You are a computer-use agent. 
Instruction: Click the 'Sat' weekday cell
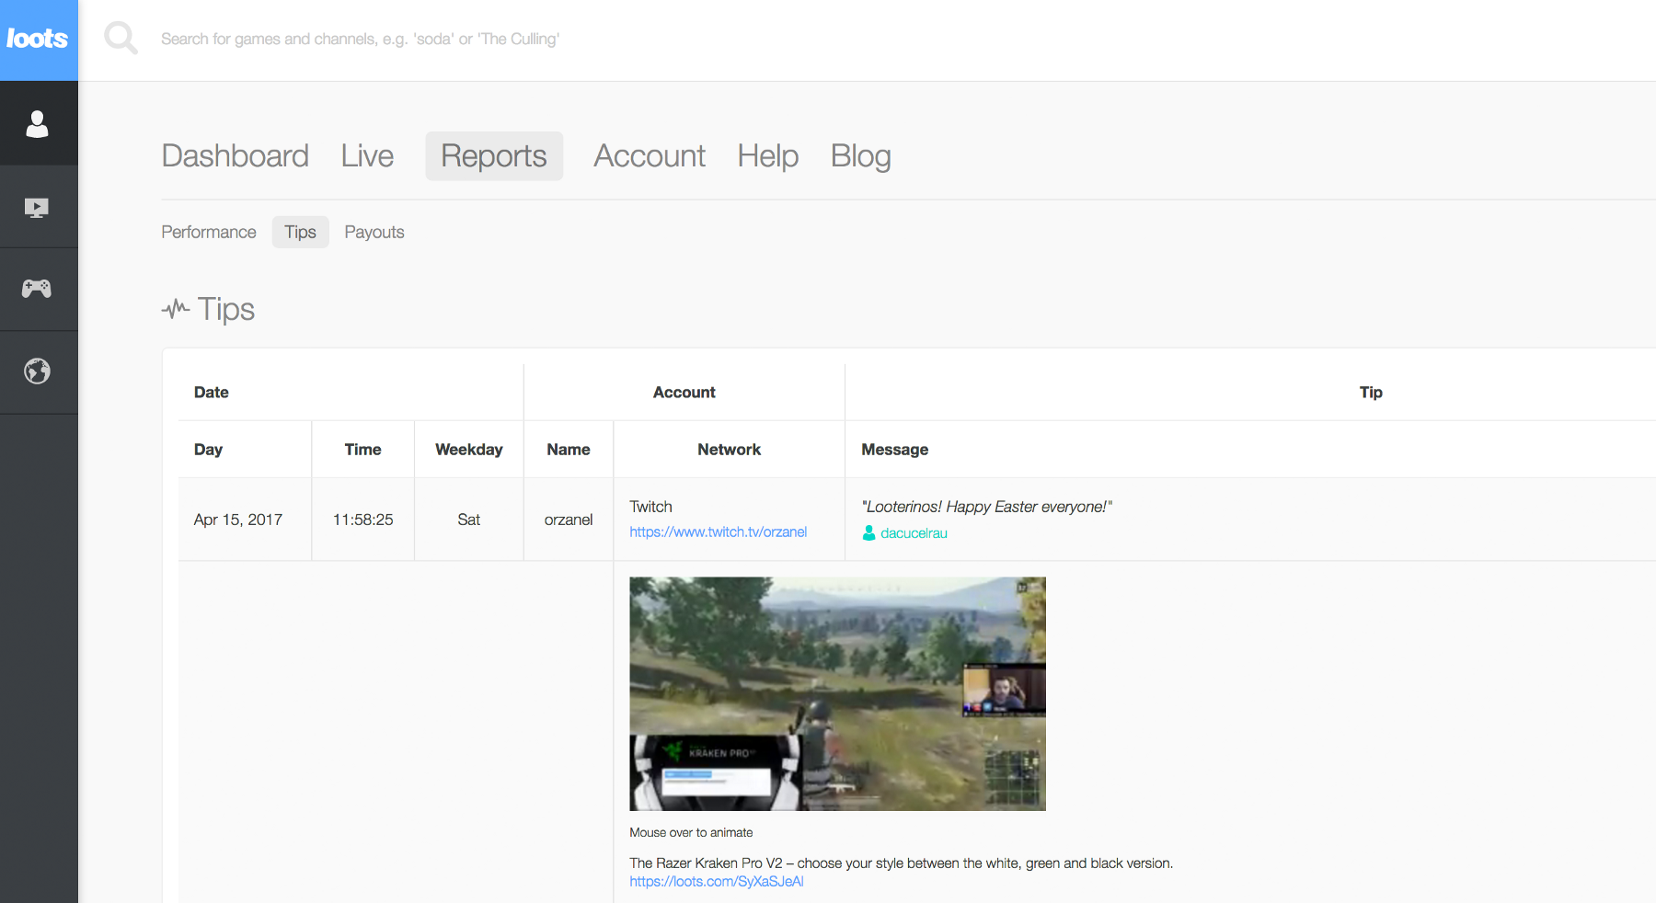pyautogui.click(x=469, y=520)
